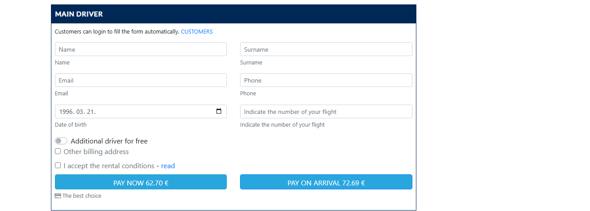Enable the Additional driver for free switch
The image size is (590, 211).
tap(61, 141)
